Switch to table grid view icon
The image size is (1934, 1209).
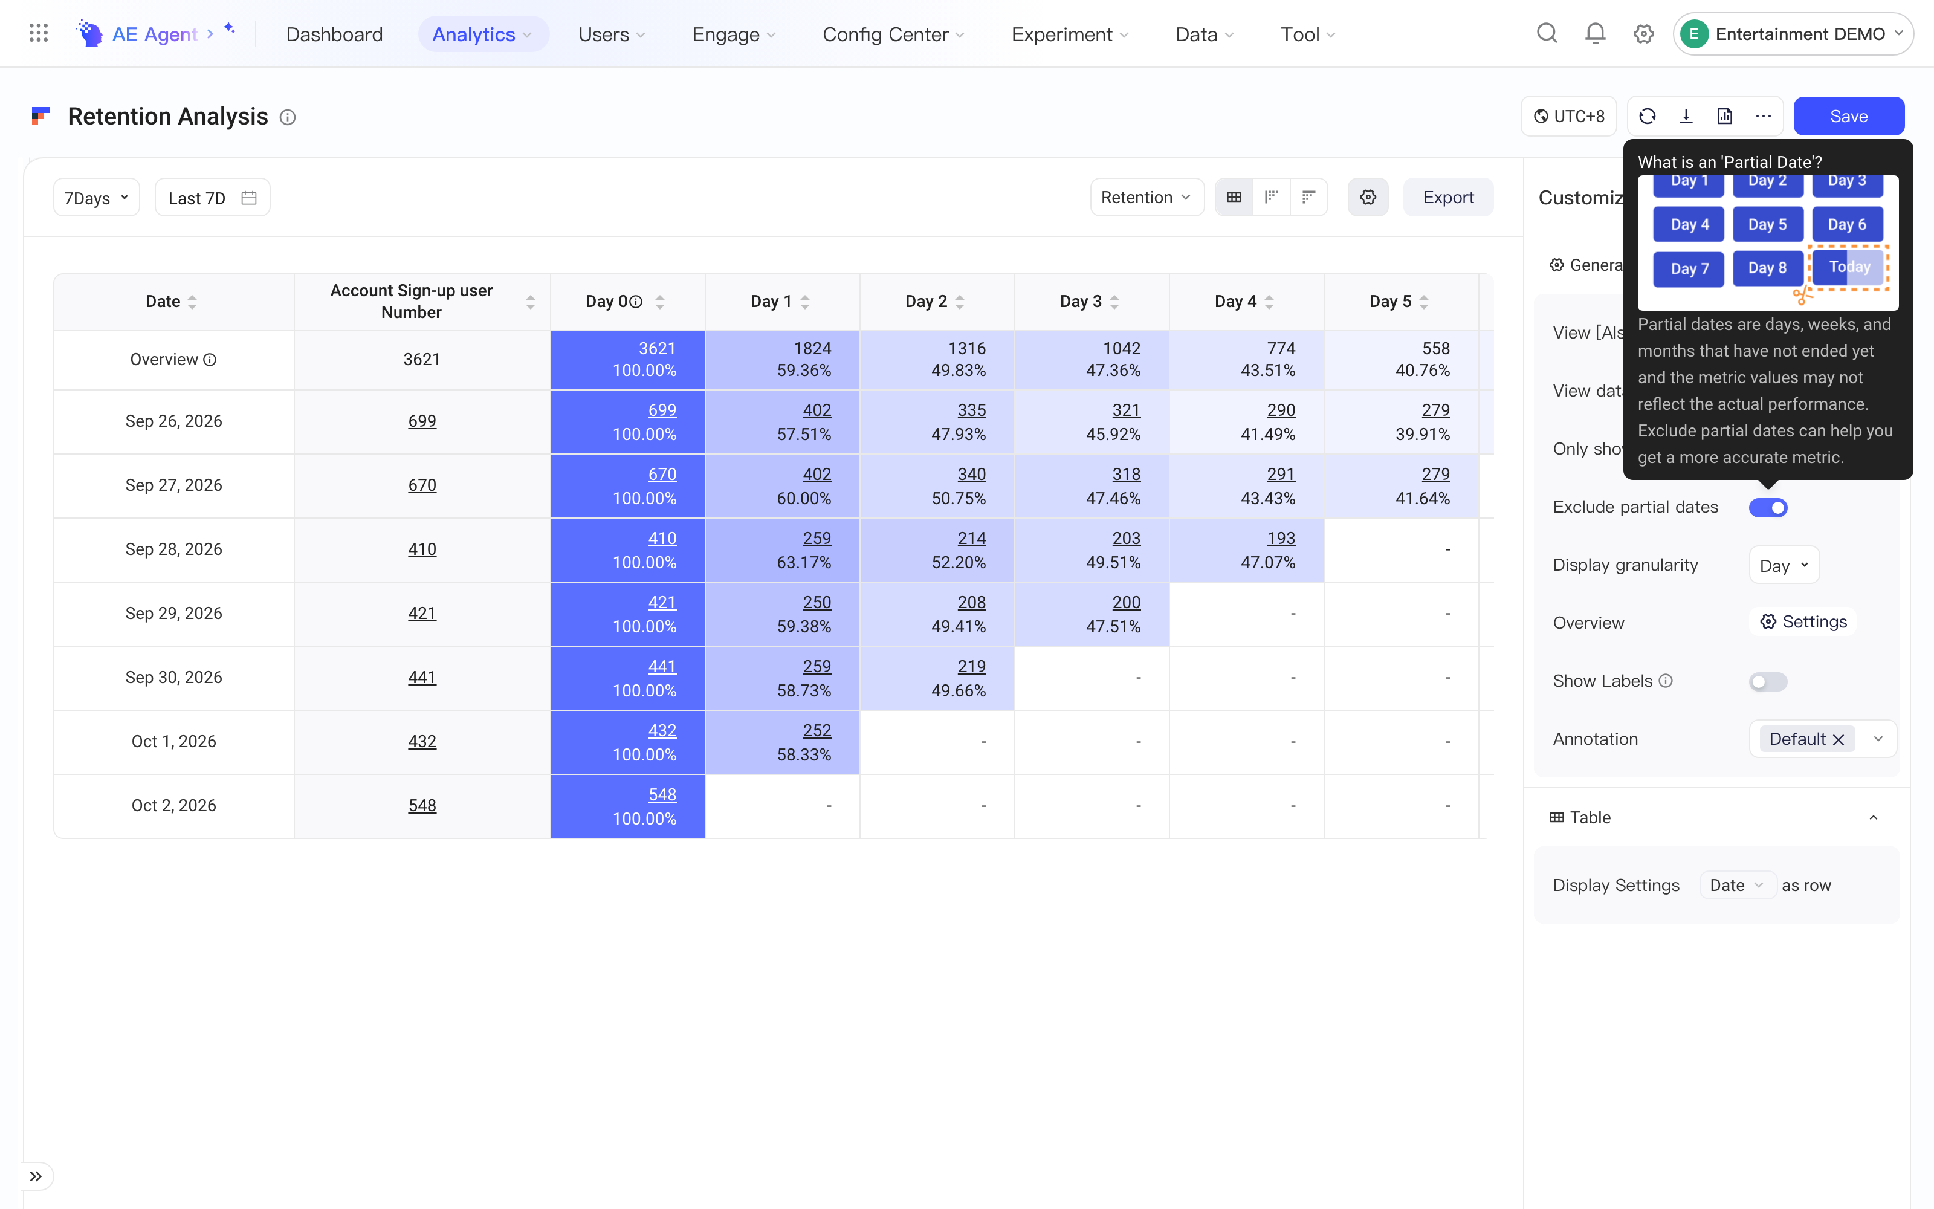click(x=1234, y=198)
